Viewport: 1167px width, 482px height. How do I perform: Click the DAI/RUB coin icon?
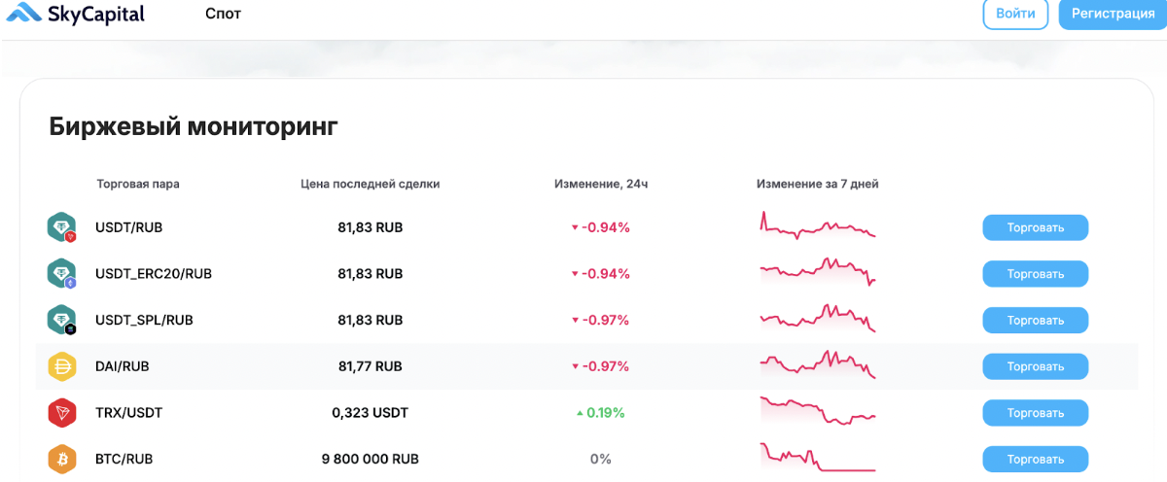[x=62, y=366]
